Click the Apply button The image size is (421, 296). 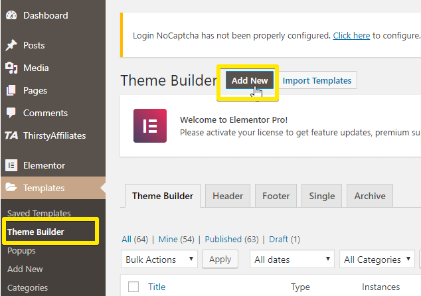pyautogui.click(x=220, y=259)
